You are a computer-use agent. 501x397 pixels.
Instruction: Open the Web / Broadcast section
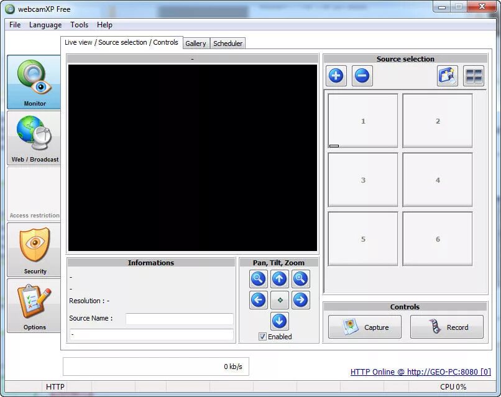34,138
